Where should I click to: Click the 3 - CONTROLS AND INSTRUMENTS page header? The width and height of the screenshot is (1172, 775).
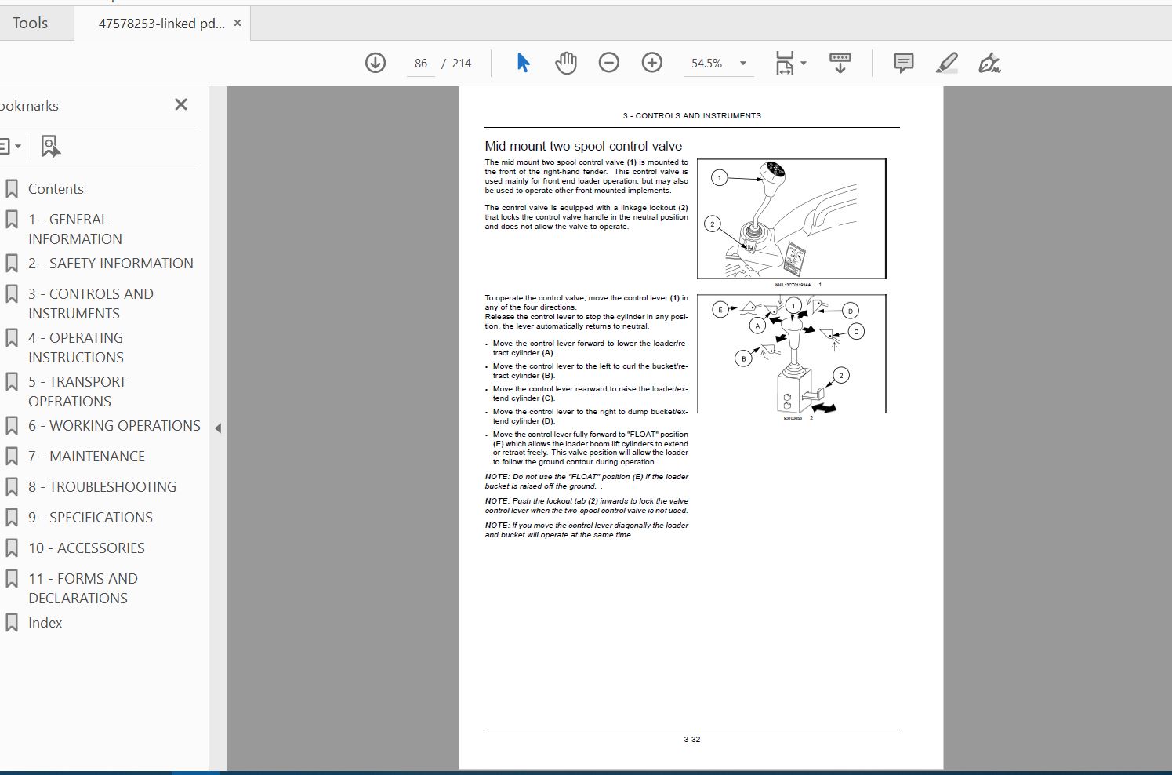[x=692, y=115]
